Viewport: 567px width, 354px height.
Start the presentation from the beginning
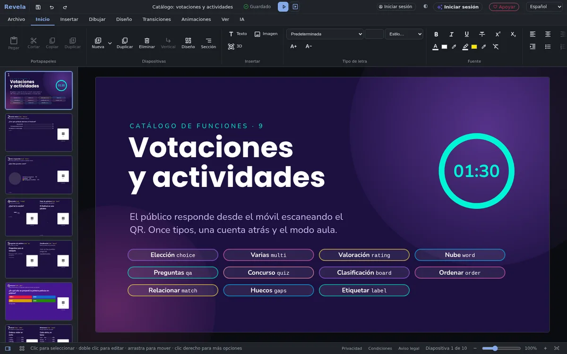coord(283,7)
